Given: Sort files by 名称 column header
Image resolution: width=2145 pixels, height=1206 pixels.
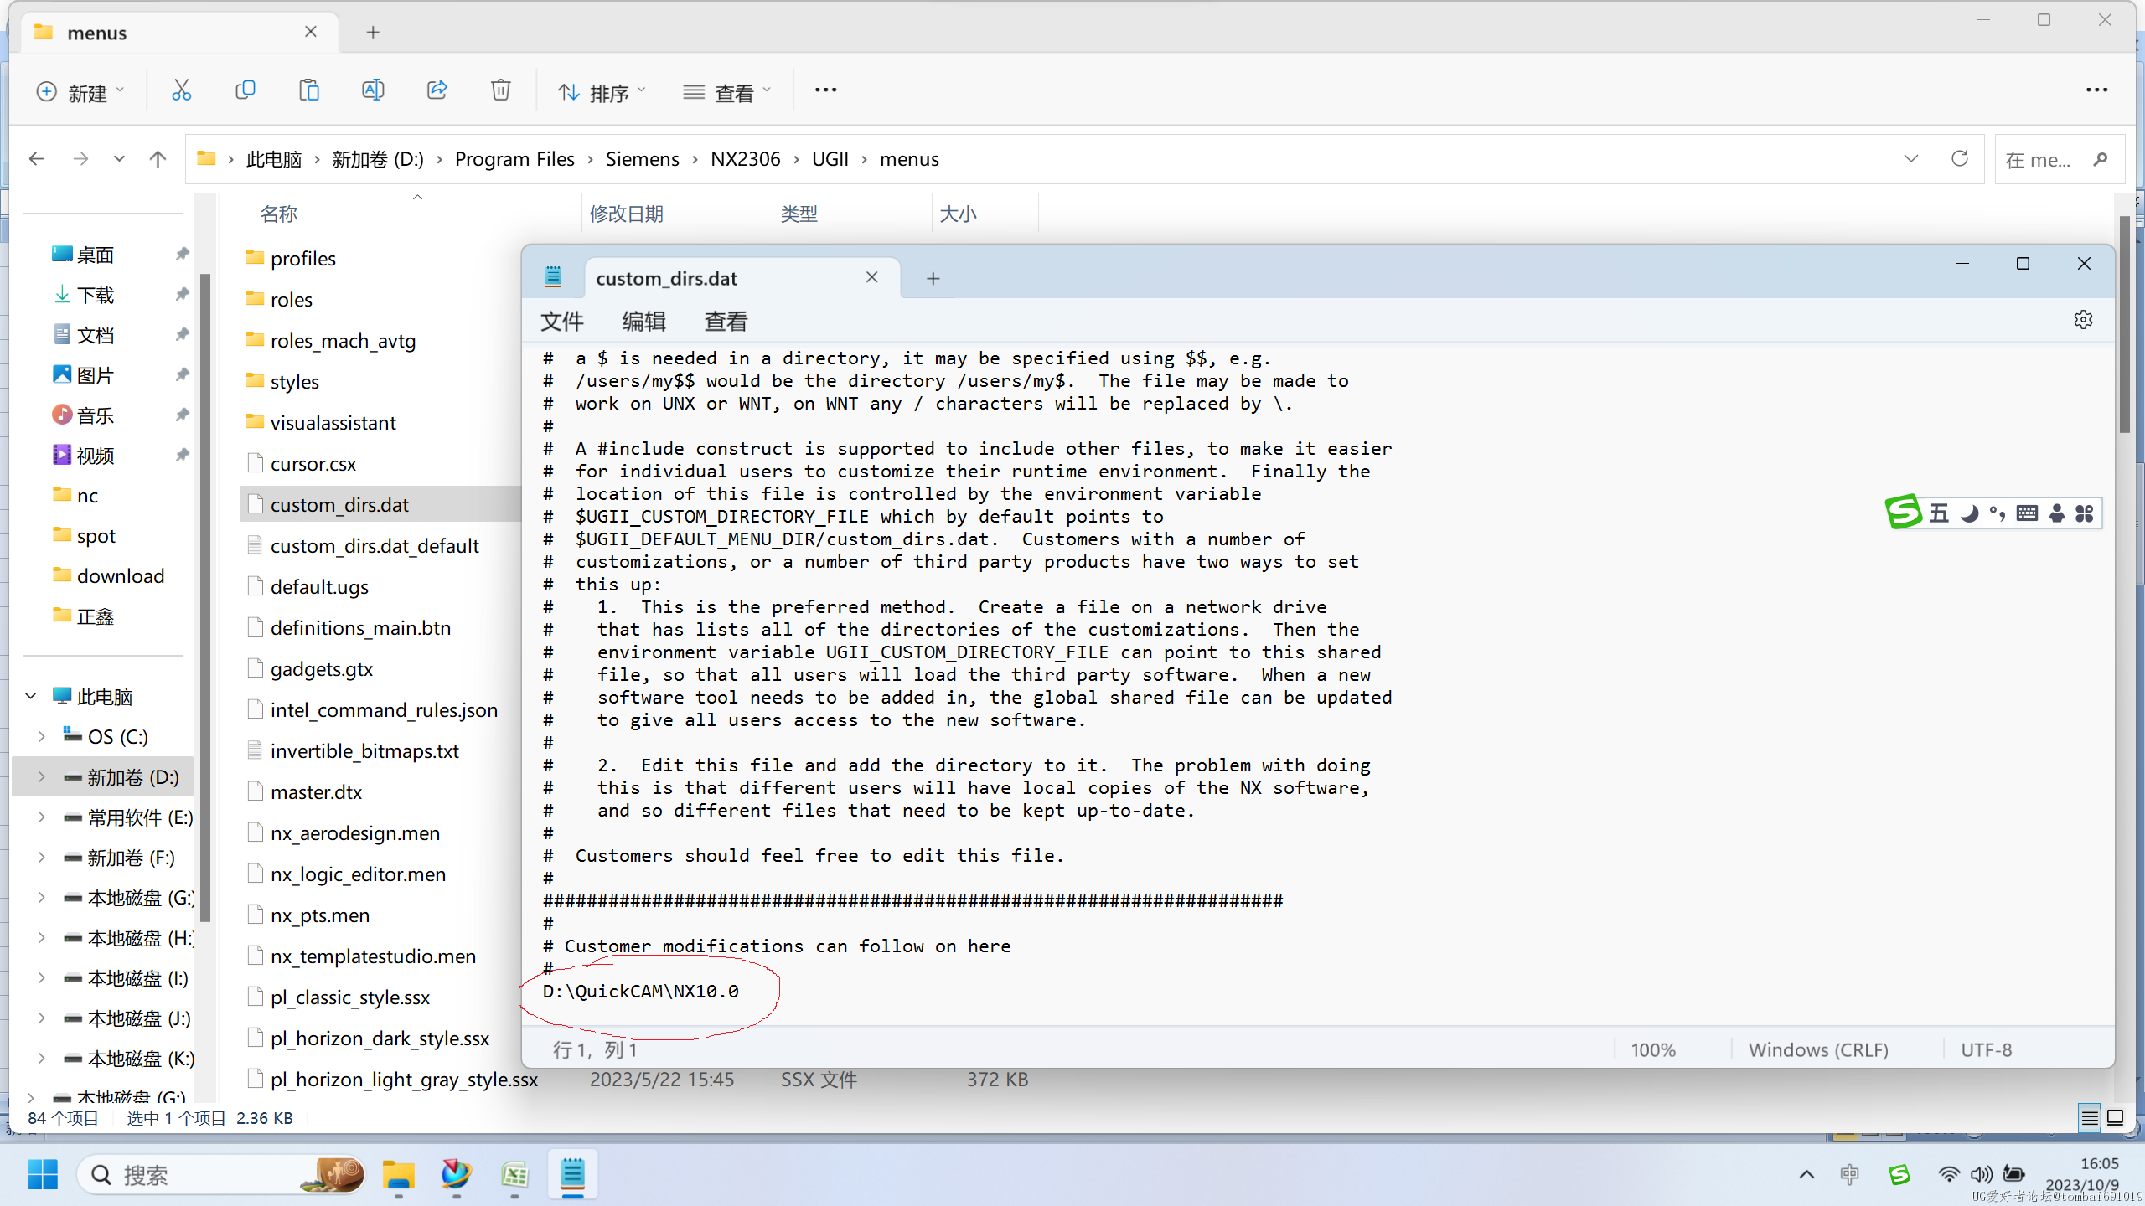Looking at the screenshot, I should (x=279, y=214).
